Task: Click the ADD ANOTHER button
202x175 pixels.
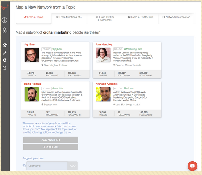Action: [x=50, y=140]
